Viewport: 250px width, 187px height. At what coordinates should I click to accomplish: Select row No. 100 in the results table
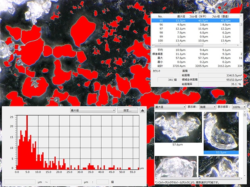point(195,40)
